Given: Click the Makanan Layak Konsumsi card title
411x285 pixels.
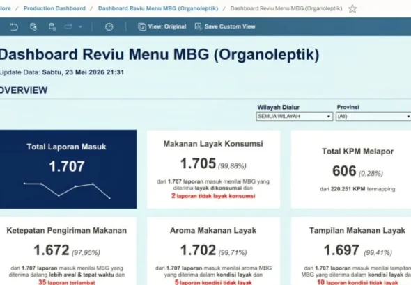Looking at the screenshot, I should coord(213,144).
